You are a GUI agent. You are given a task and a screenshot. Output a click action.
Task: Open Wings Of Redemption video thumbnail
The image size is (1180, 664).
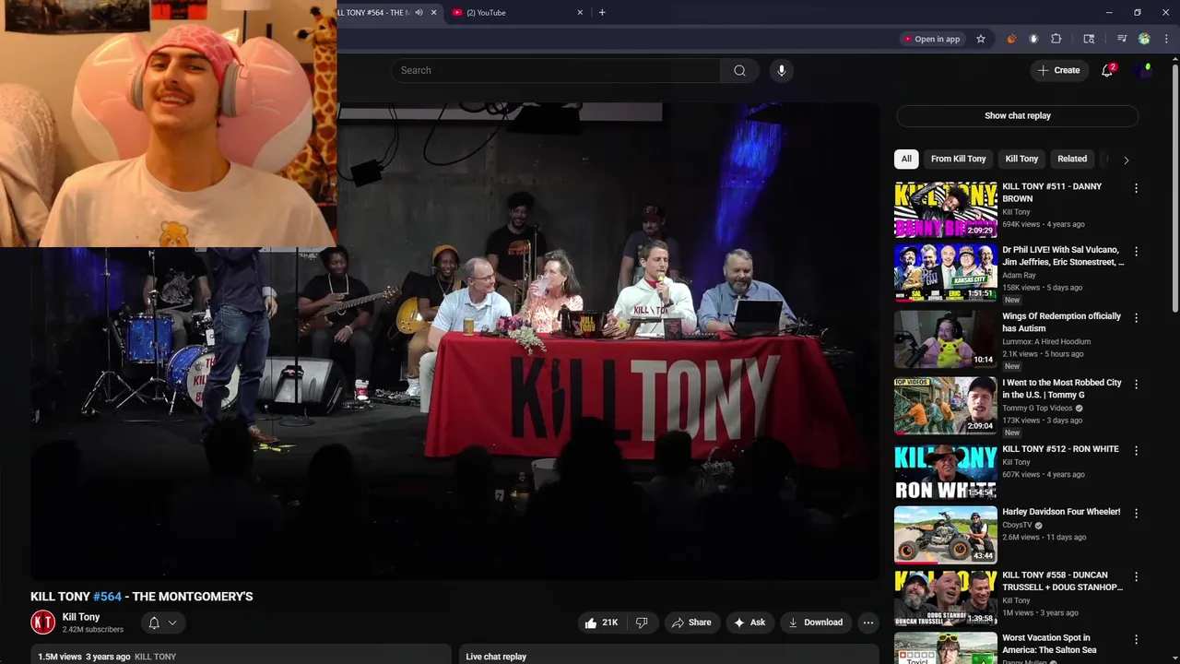pos(945,339)
